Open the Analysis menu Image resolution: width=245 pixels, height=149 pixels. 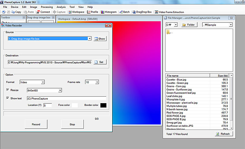point(61,7)
